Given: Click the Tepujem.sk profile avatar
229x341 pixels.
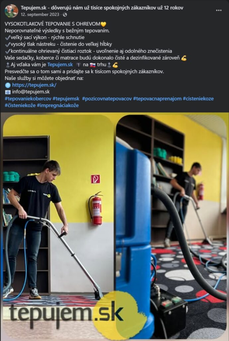Looking at the screenshot, I should [x=11, y=11].
